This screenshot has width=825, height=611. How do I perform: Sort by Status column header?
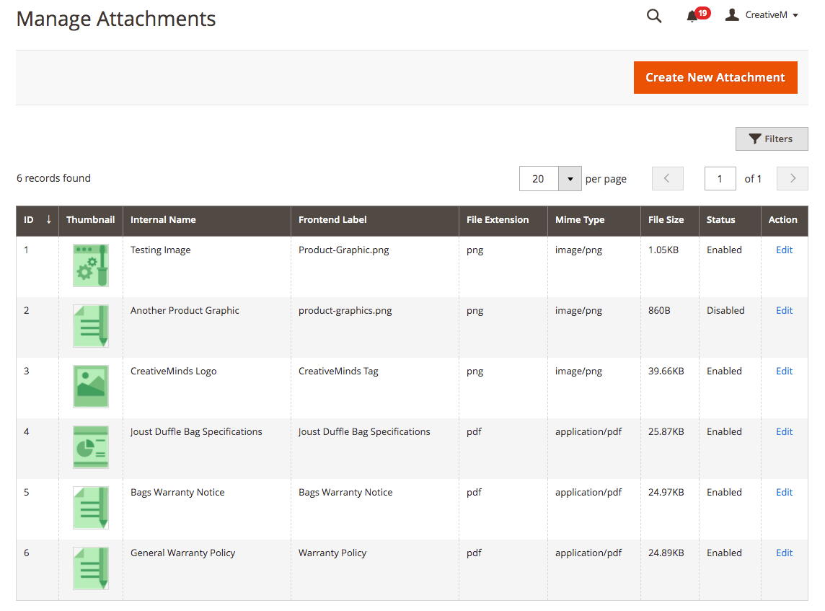[x=720, y=220]
